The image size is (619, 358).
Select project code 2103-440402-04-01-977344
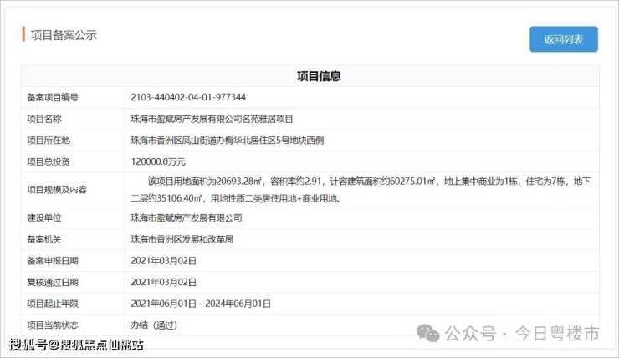pos(188,97)
